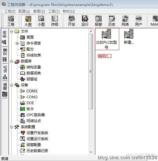Select the 配方 recipe tree icon

tap(23, 49)
